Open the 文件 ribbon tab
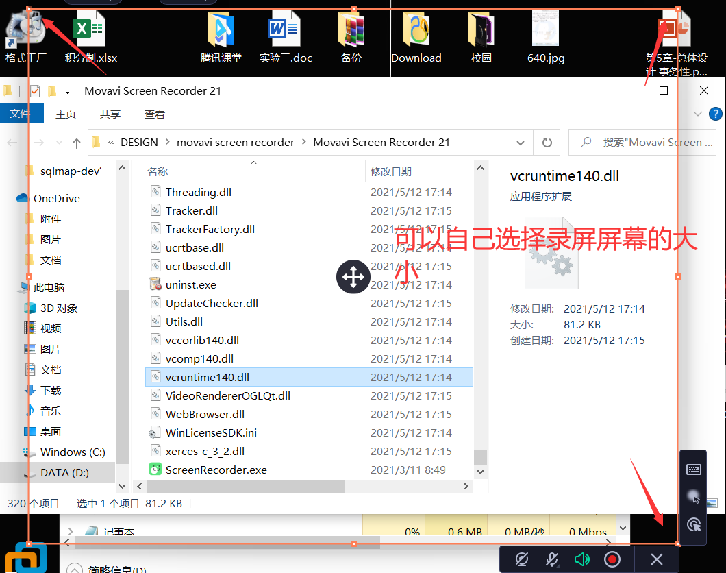 pyautogui.click(x=21, y=114)
